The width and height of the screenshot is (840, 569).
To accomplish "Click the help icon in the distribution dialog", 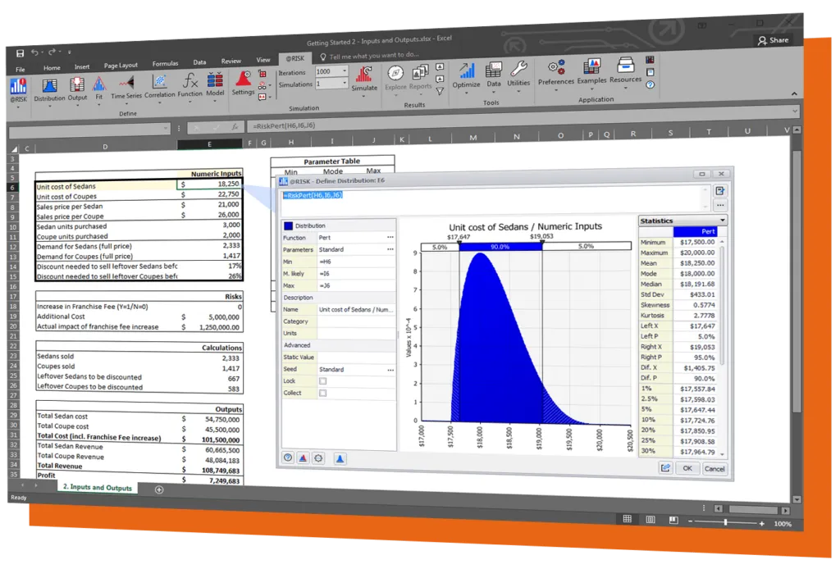I will click(288, 458).
